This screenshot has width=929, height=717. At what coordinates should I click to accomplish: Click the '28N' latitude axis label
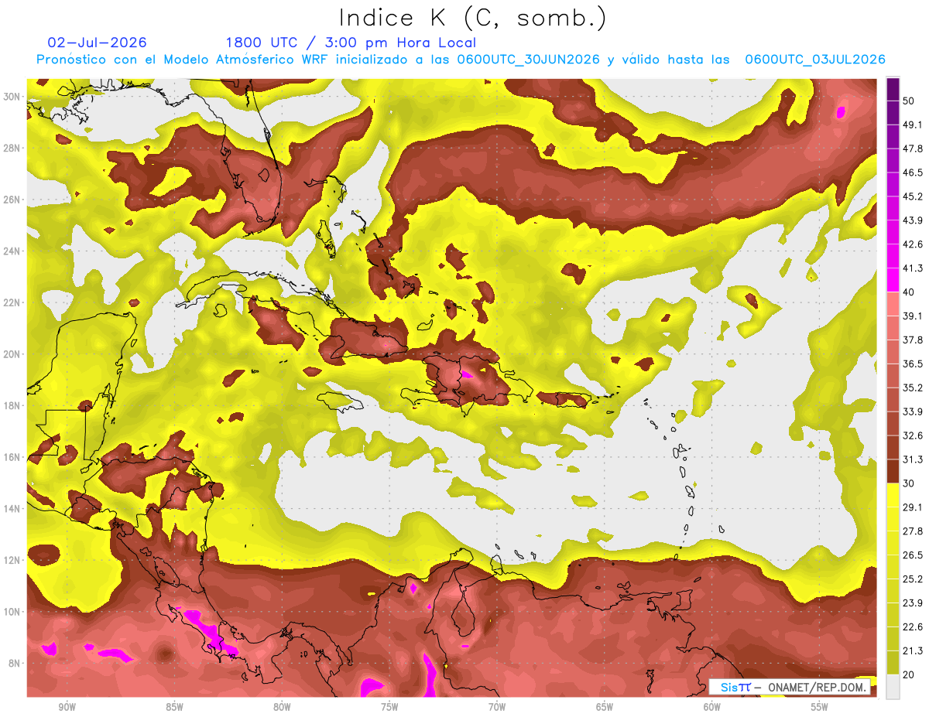click(12, 148)
